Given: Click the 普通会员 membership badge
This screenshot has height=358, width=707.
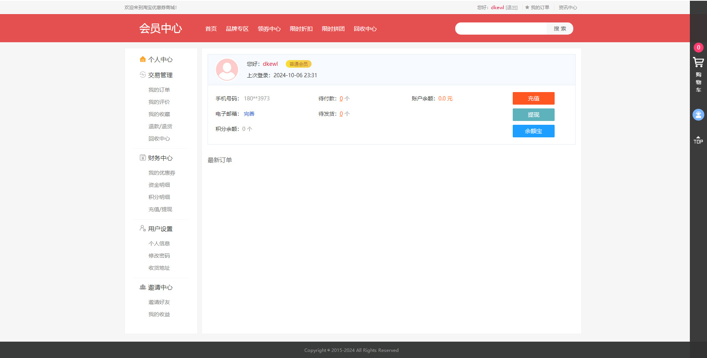Looking at the screenshot, I should [298, 64].
